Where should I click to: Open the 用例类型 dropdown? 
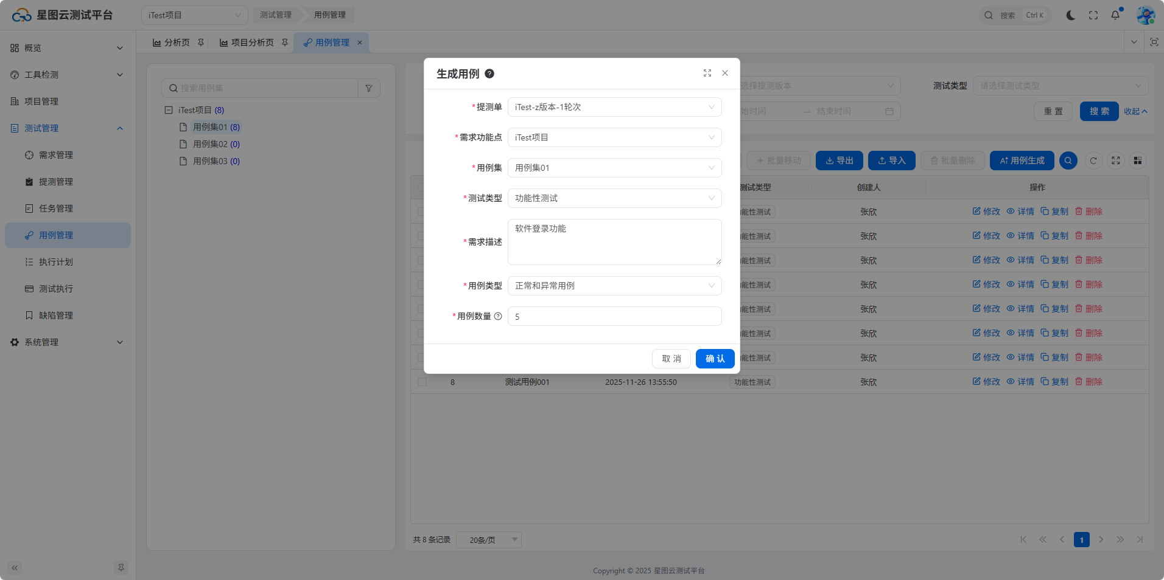click(614, 286)
